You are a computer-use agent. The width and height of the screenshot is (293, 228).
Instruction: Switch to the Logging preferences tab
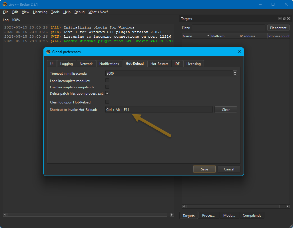(66, 64)
